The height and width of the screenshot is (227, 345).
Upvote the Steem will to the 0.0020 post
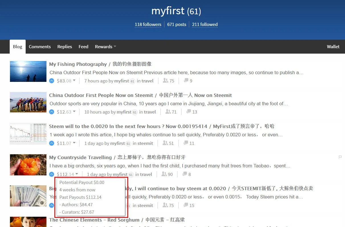pyautogui.click(x=52, y=143)
